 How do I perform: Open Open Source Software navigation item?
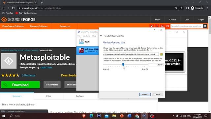point(13,26)
